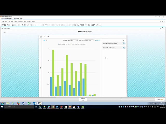166x124 pixels.
Task: Open the Data menu
Action: pos(12,21)
